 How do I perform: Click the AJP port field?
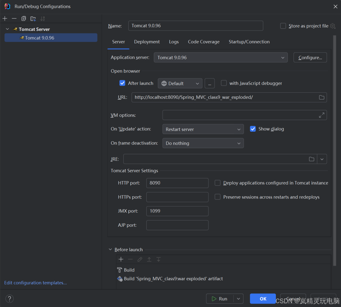[x=177, y=225]
